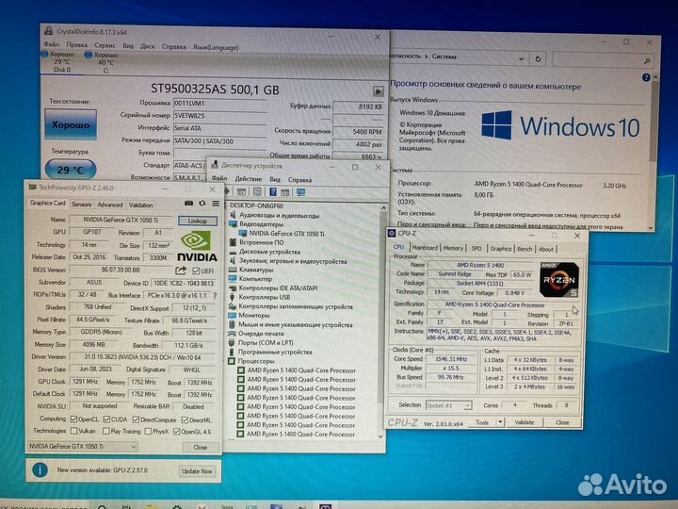
Task: Click the monitor scan-hardware icon in Device Manager toolbar
Action: tap(300, 191)
